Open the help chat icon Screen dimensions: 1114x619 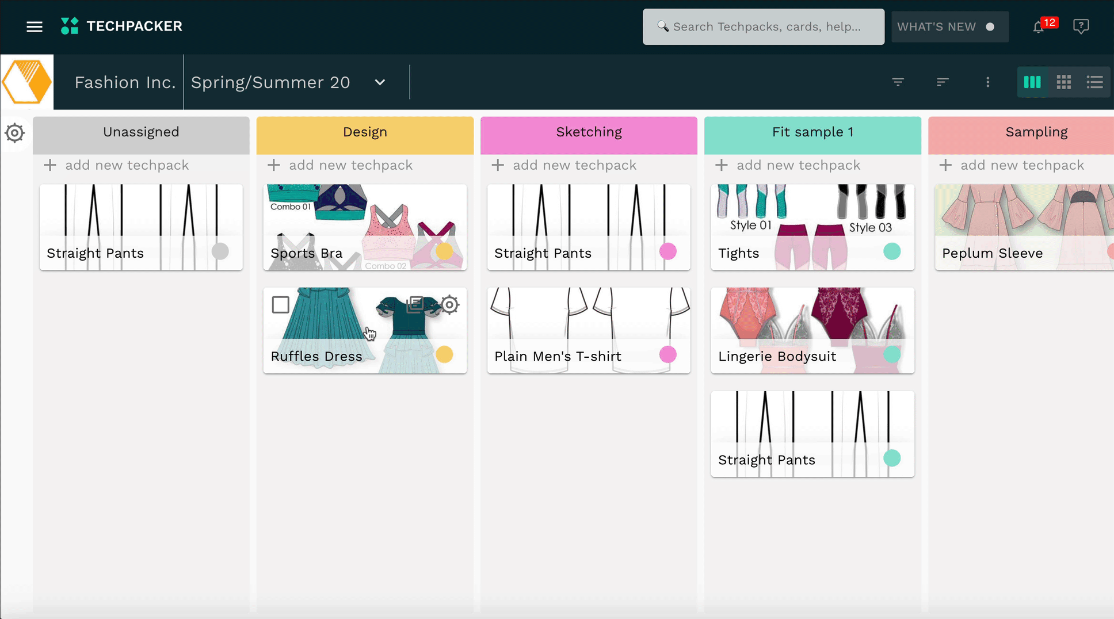point(1081,26)
